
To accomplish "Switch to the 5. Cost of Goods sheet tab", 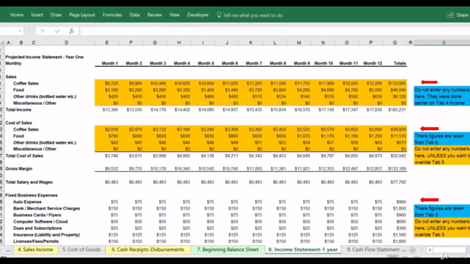I will pyautogui.click(x=82, y=249).
